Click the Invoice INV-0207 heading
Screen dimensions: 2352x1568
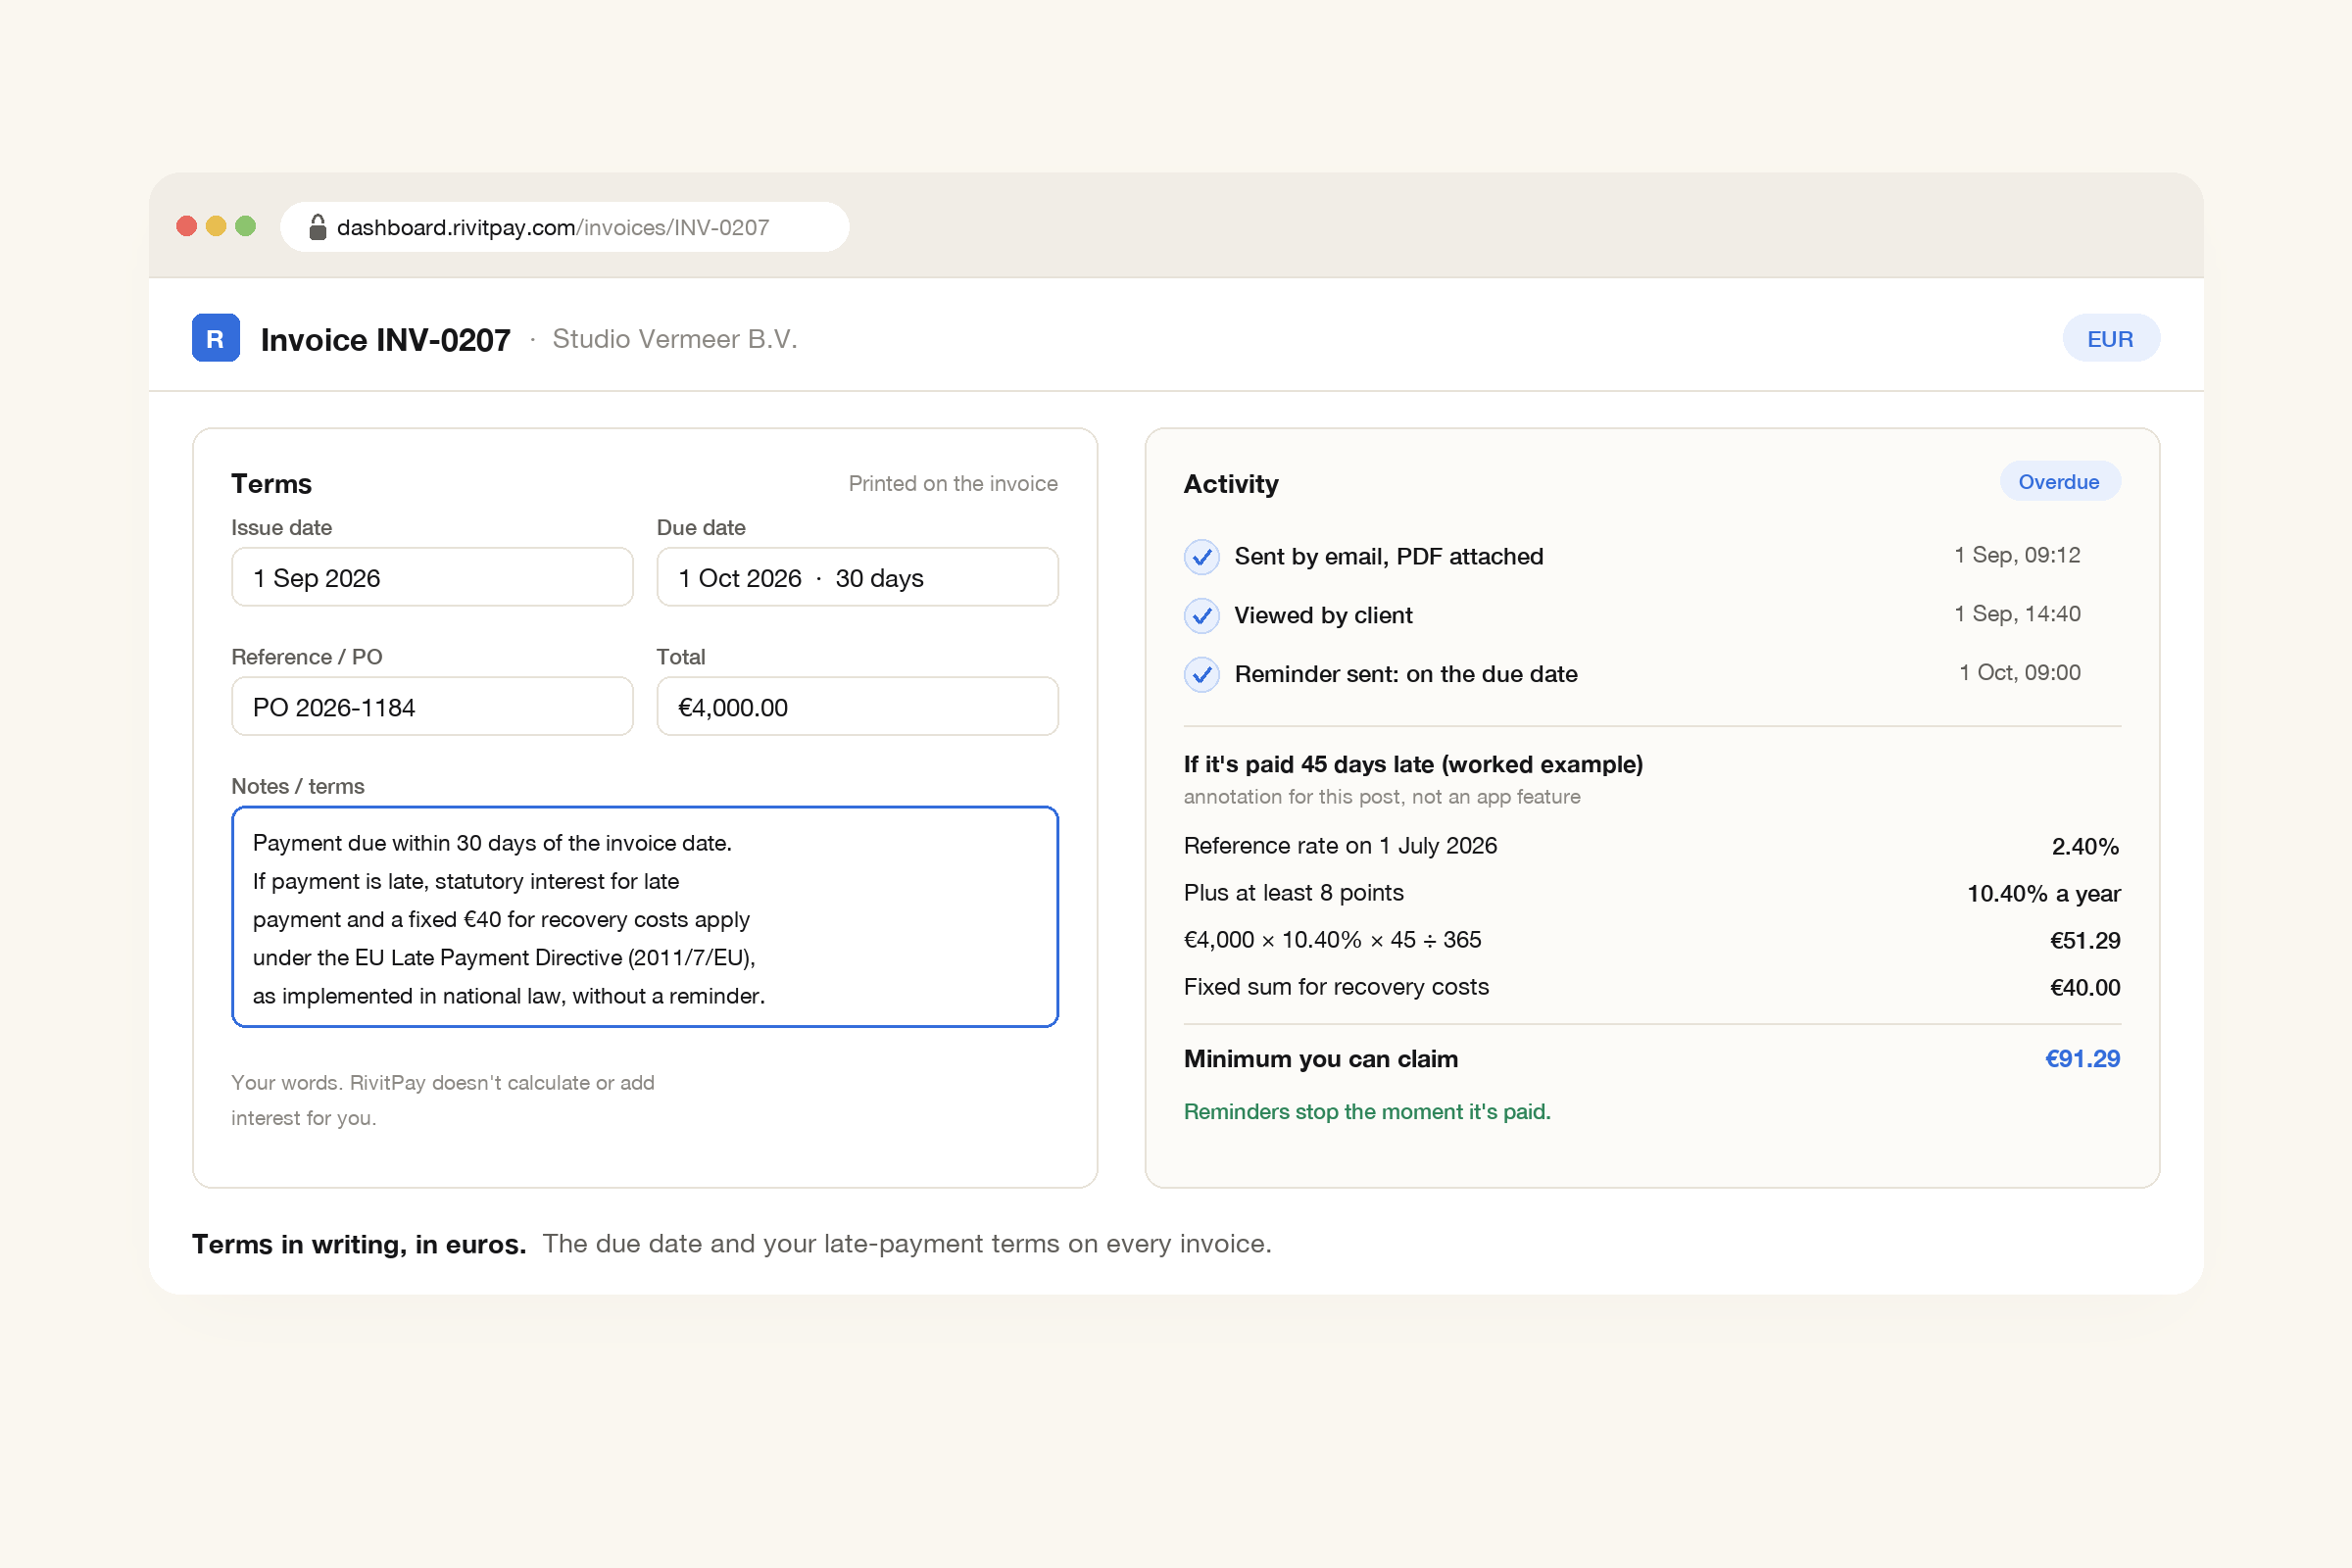pyautogui.click(x=386, y=340)
